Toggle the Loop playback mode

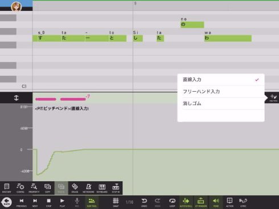point(172,202)
